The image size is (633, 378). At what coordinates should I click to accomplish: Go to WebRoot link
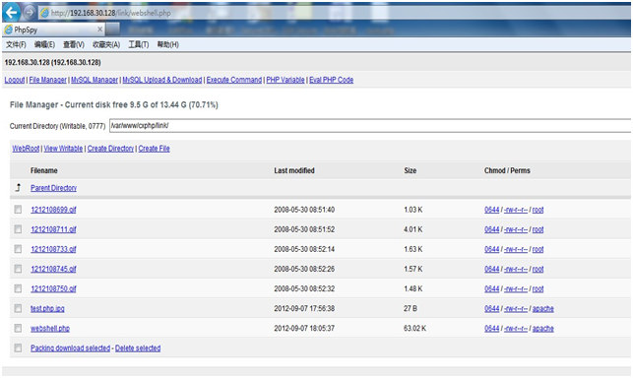[x=26, y=149]
